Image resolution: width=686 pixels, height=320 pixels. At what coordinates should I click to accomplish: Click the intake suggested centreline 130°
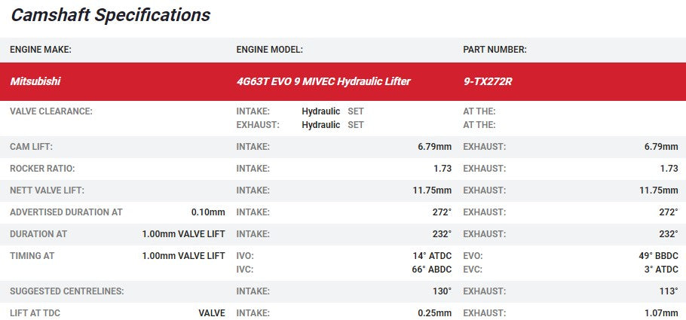coord(440,291)
